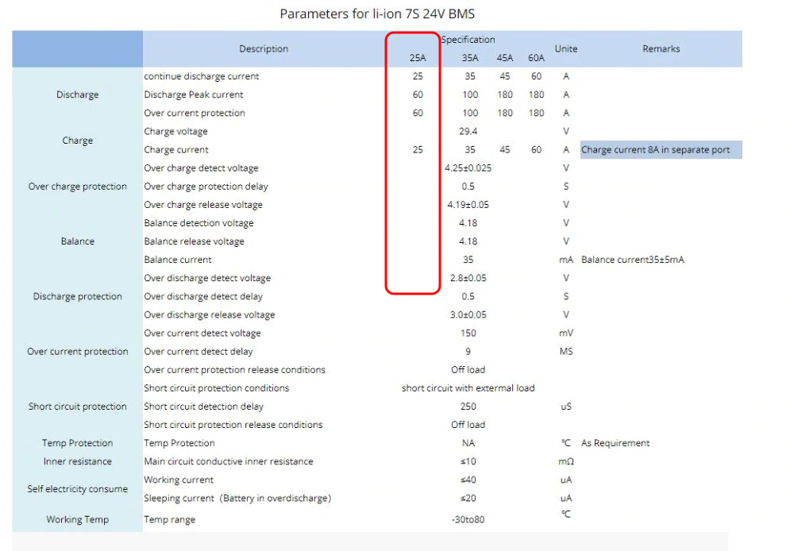Select the 'Charge voltage' row description
This screenshot has width=794, height=551.
point(175,131)
